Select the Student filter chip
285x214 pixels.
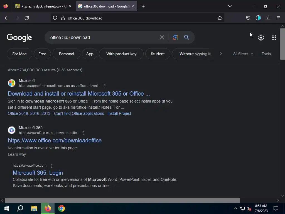pos(158,54)
